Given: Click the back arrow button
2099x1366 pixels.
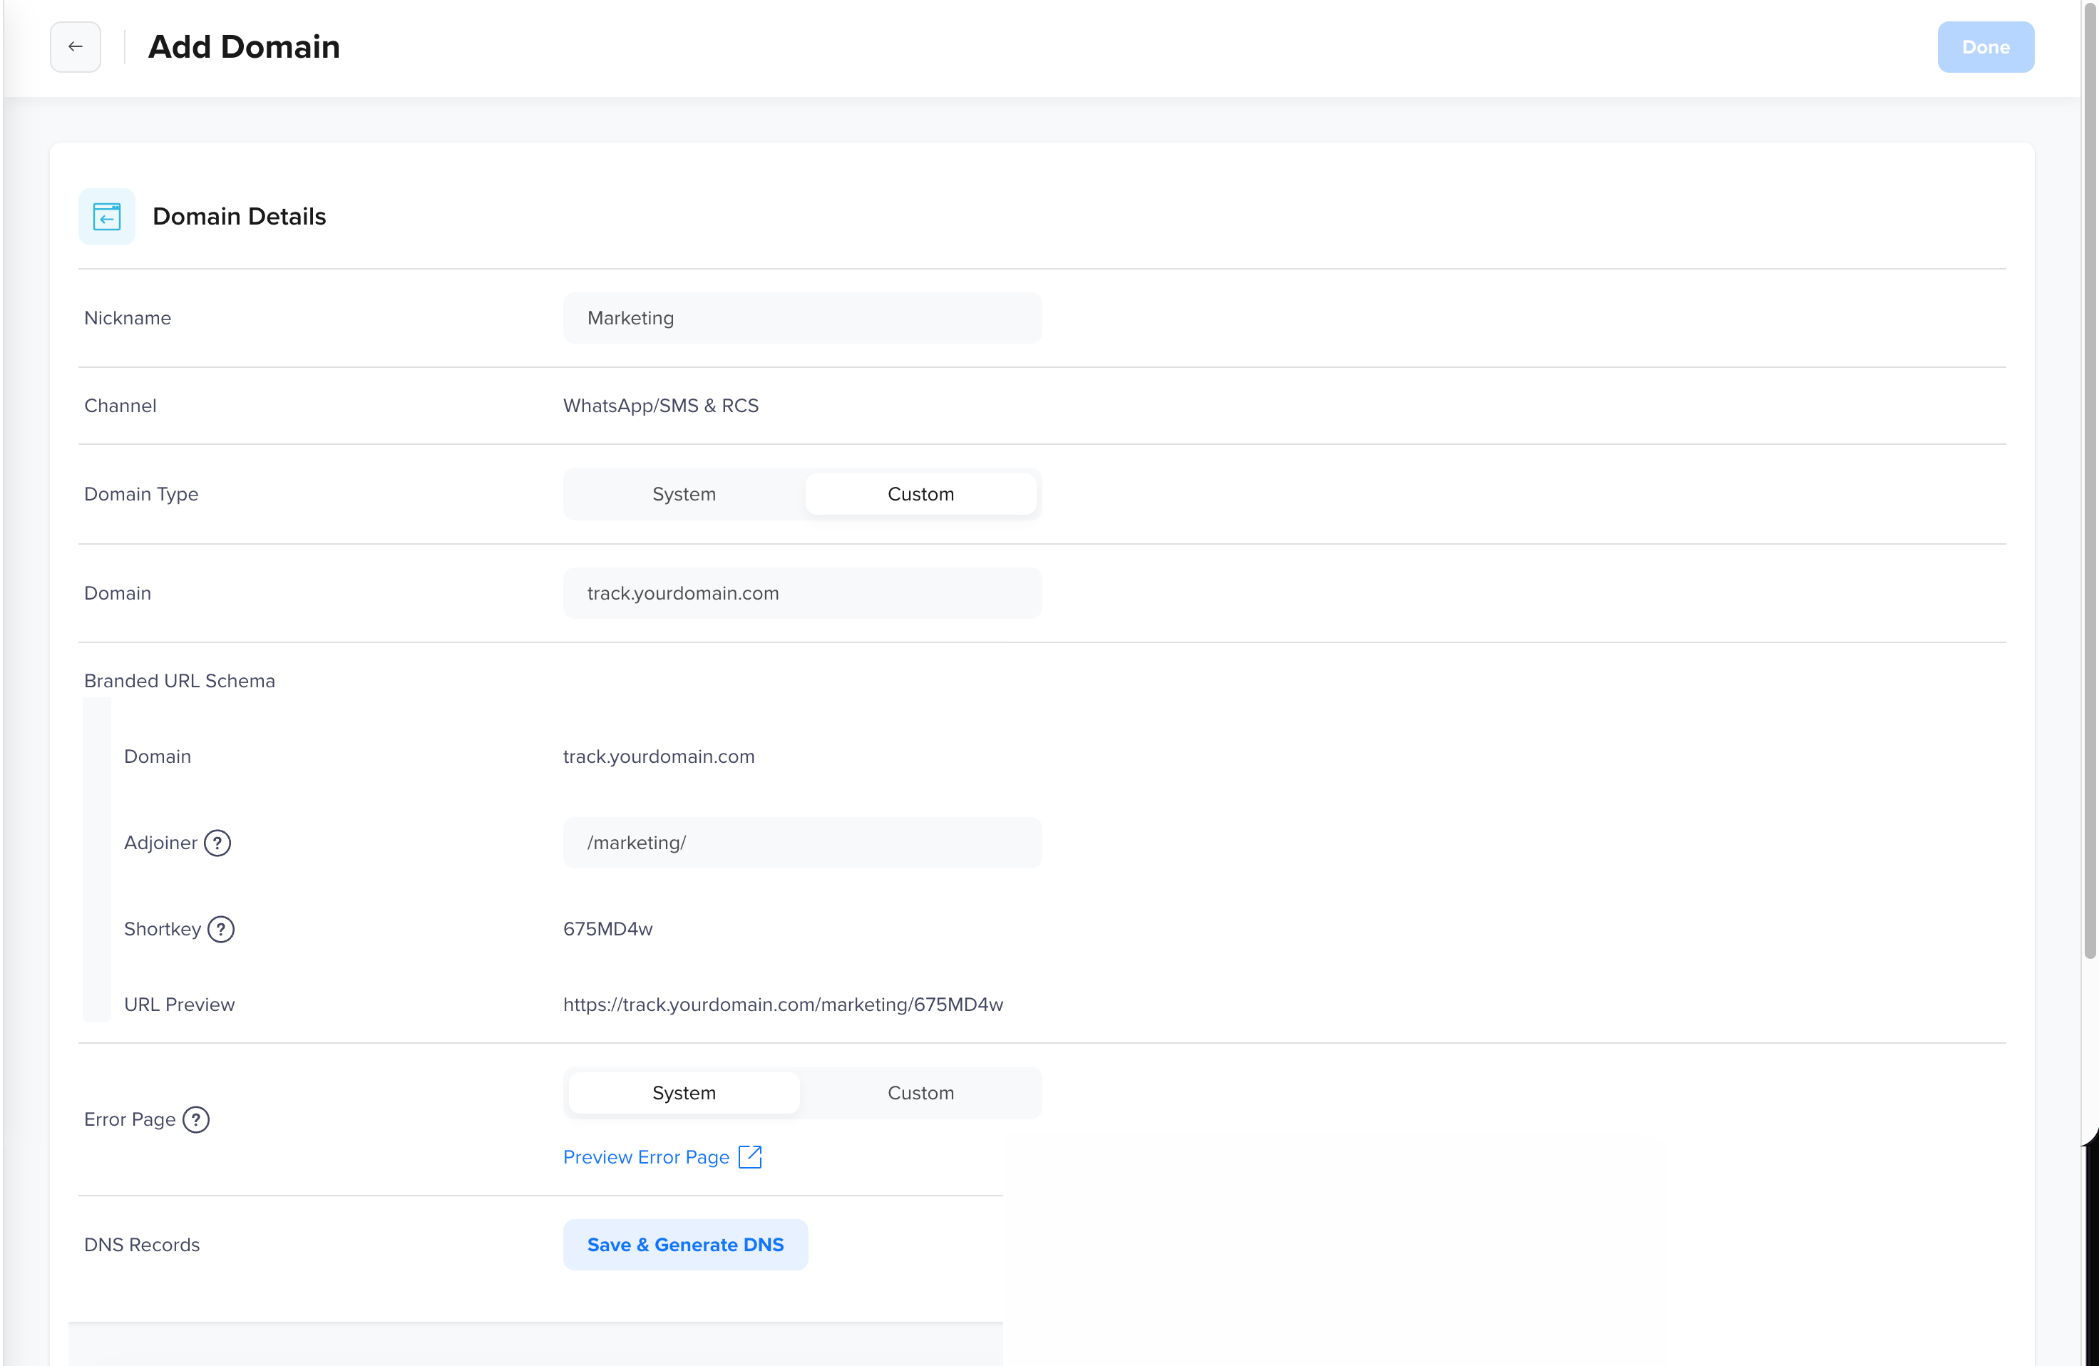Looking at the screenshot, I should pos(75,47).
